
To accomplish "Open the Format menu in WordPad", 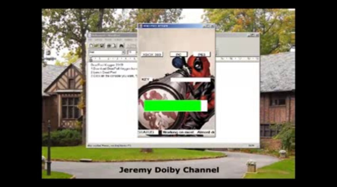I will point(129,39).
